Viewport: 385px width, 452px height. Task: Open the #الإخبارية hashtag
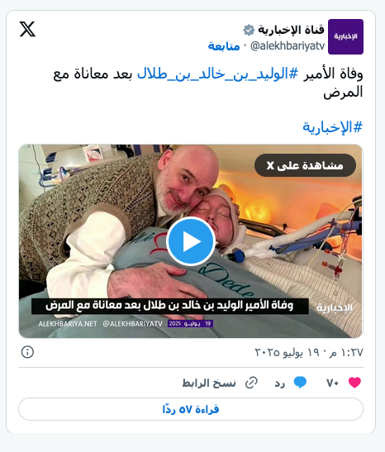pos(332,127)
